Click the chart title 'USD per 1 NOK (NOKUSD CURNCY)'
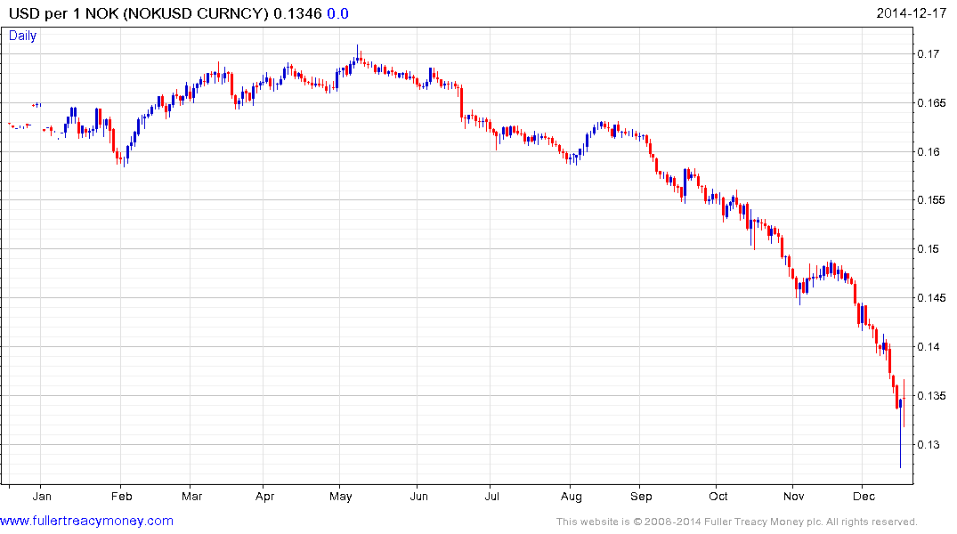Screen dimensions: 957x534 [139, 13]
